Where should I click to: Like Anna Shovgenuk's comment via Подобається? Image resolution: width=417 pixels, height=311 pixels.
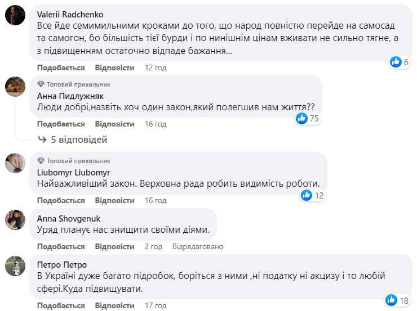[x=61, y=246]
